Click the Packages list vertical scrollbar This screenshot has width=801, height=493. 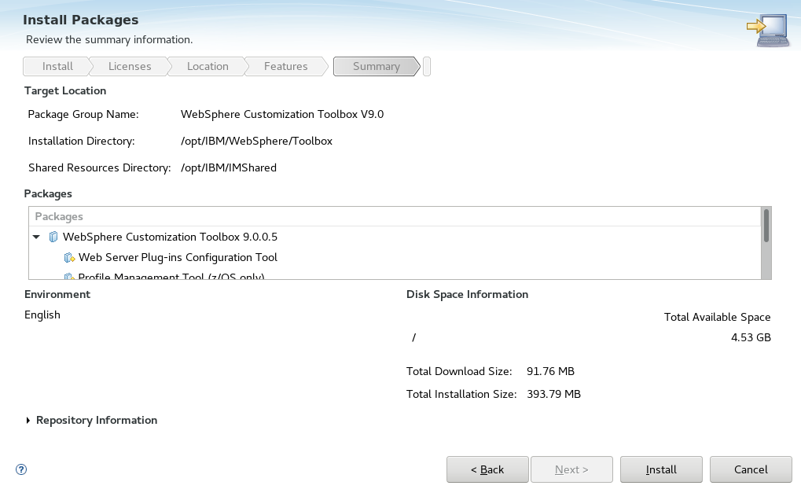click(x=766, y=243)
